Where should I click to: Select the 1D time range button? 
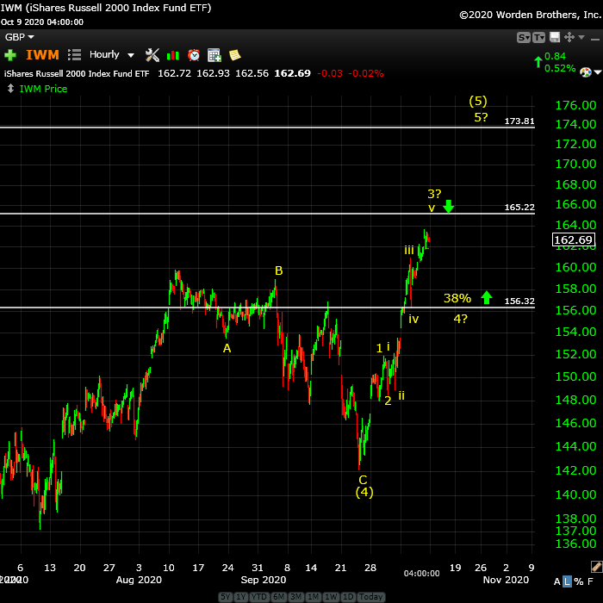pyautogui.click(x=348, y=597)
